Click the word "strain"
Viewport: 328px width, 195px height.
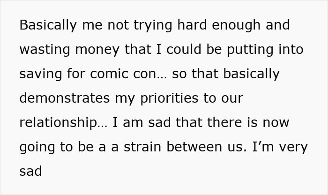pyautogui.click(x=142, y=147)
